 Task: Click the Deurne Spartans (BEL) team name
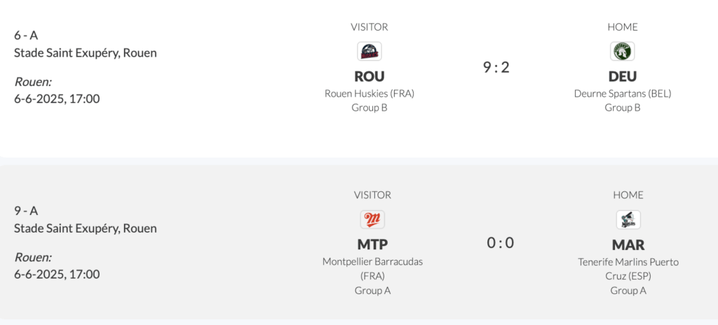pyautogui.click(x=622, y=93)
